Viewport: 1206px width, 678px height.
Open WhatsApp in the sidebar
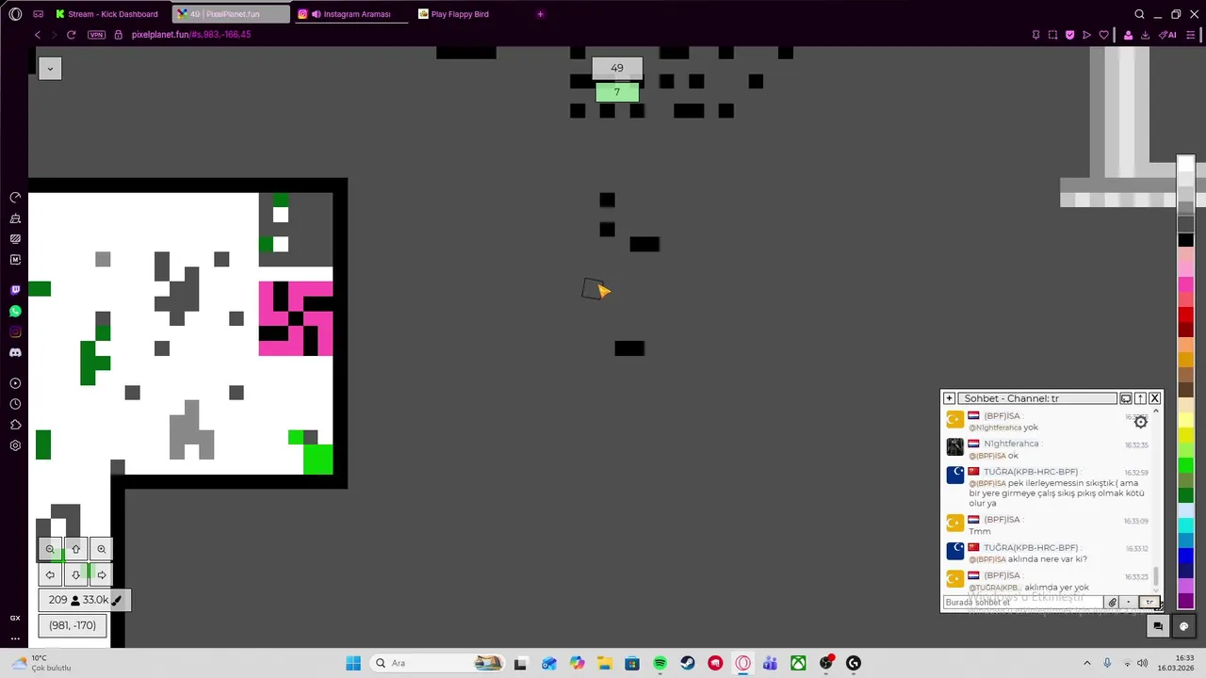pyautogui.click(x=15, y=311)
